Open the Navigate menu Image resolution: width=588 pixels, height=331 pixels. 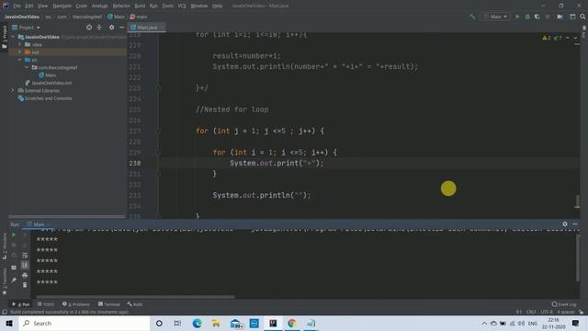point(62,6)
